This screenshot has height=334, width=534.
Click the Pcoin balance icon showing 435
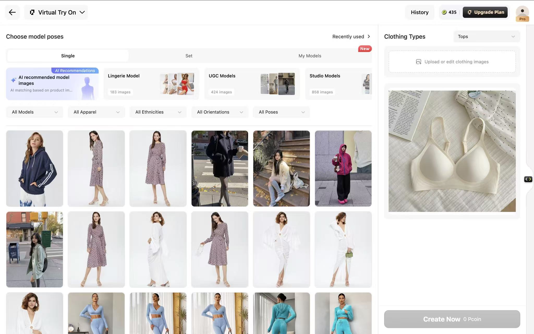(x=444, y=12)
